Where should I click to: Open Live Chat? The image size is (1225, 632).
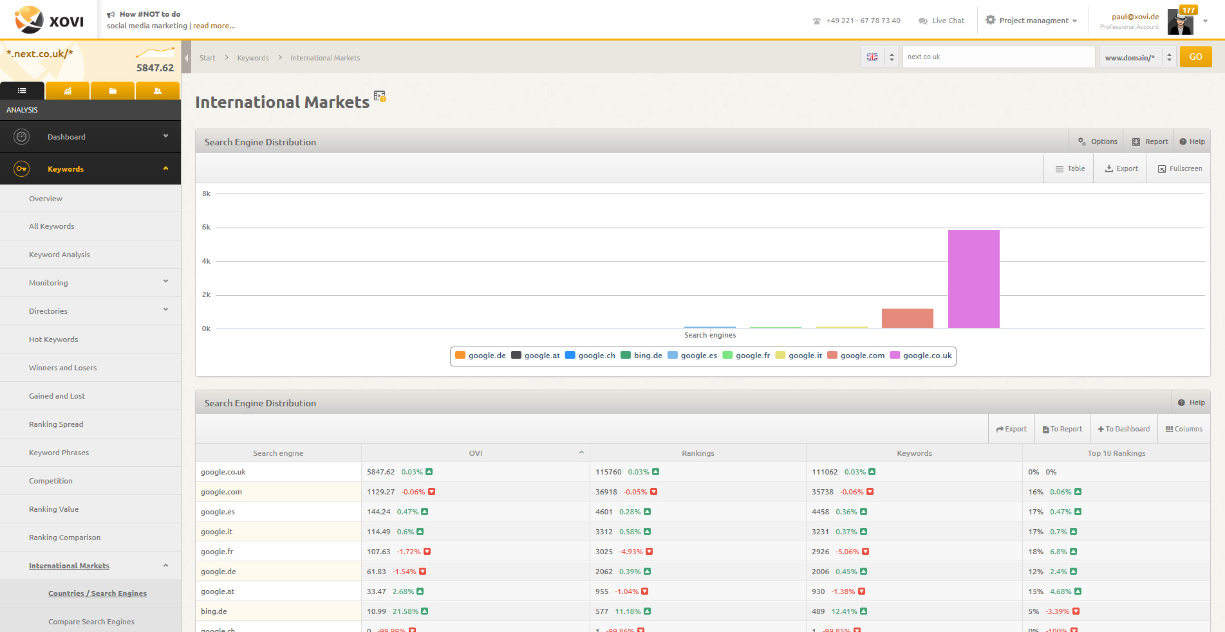(941, 21)
